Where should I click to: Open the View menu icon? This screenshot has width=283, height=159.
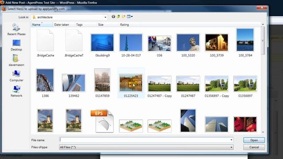[x=129, y=17]
